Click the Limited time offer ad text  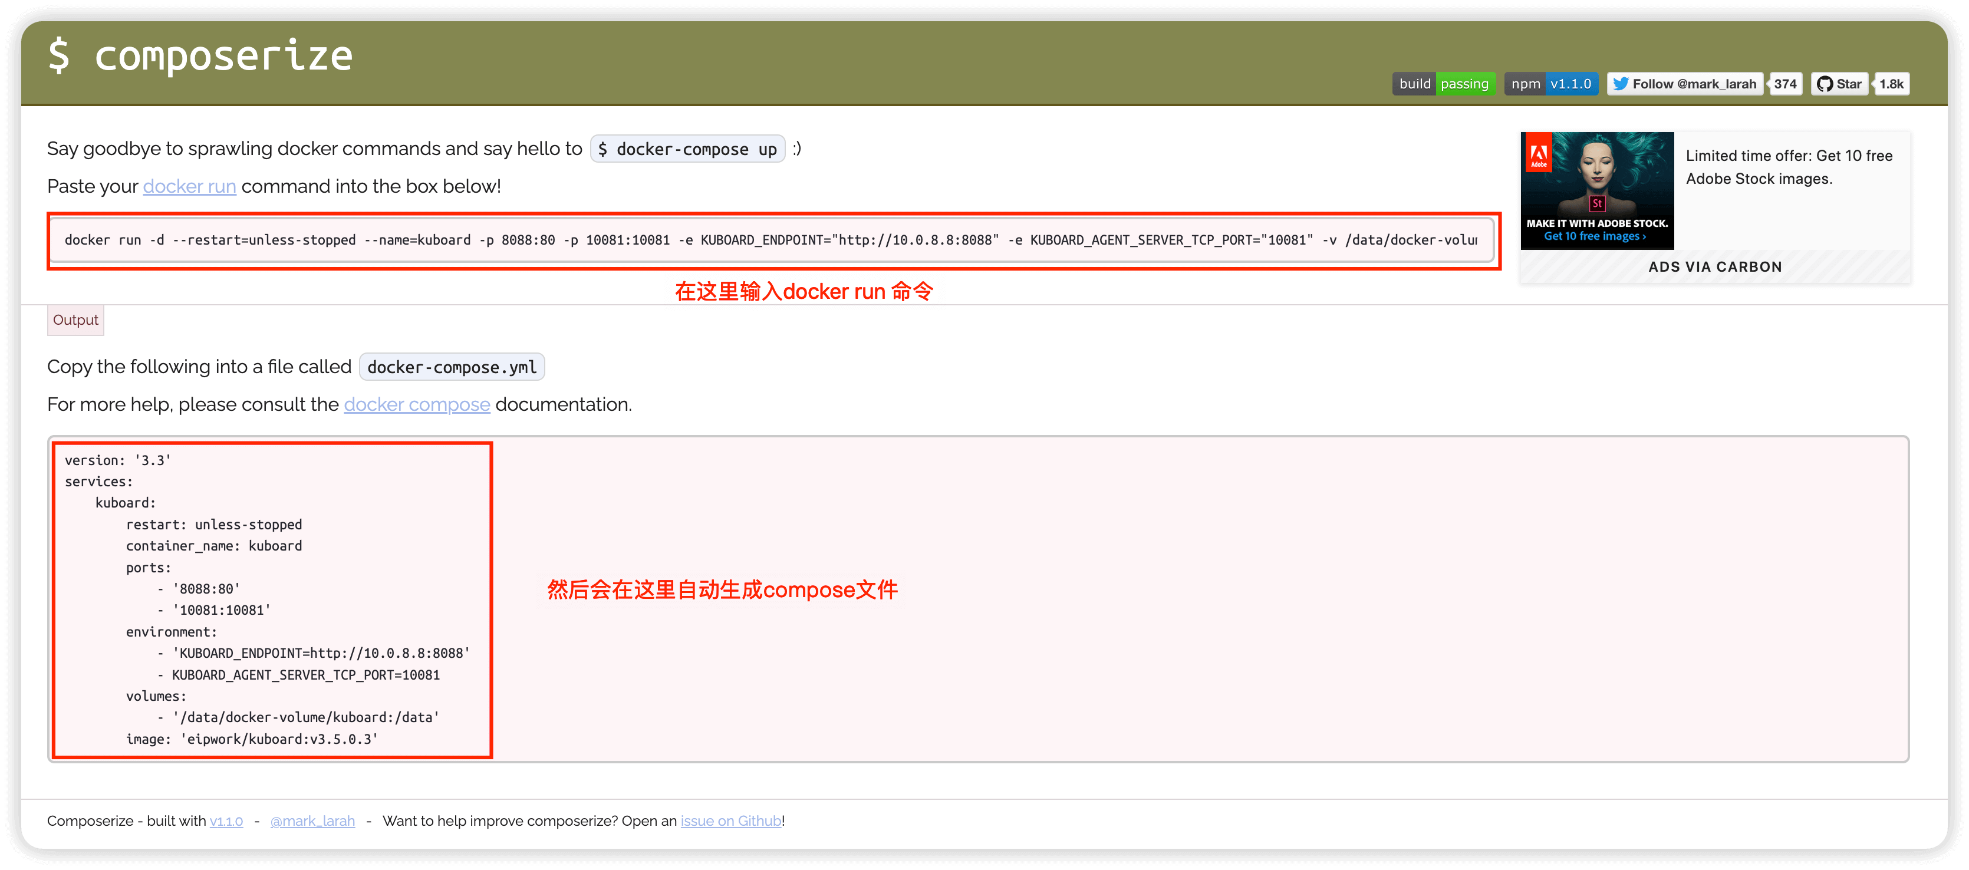1789,167
